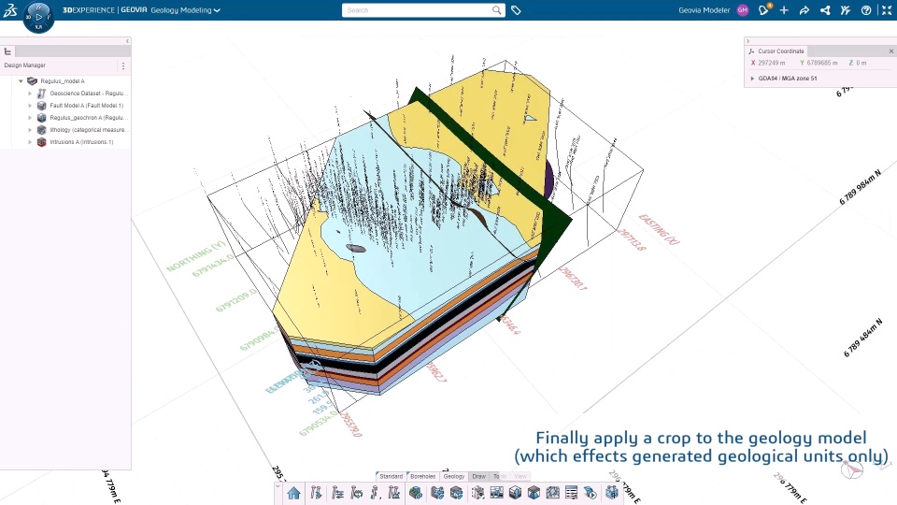Select lithology (categorical measure) item
This screenshot has width=897, height=505.
tap(88, 130)
